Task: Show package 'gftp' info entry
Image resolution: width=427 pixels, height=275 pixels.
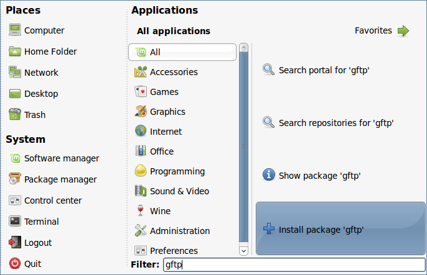Action: pos(311,176)
